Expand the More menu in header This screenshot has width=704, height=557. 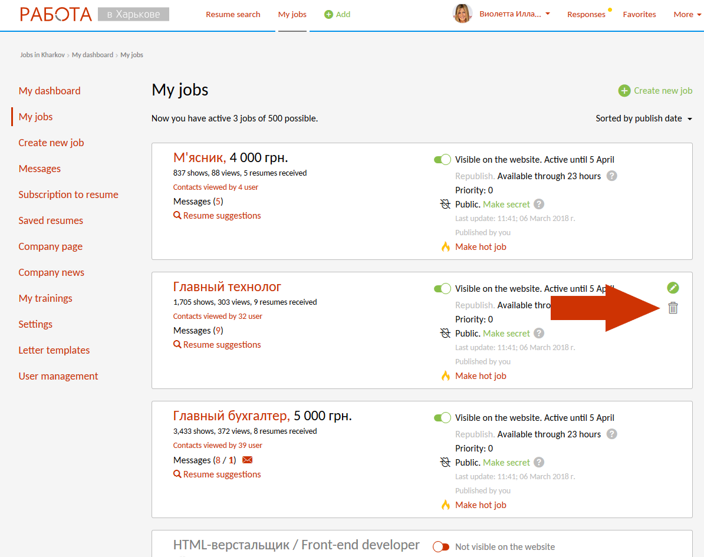(686, 14)
